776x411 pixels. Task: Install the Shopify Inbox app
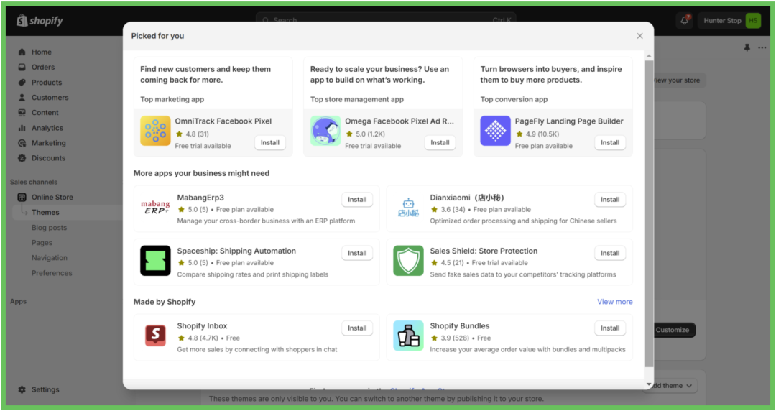tap(357, 328)
